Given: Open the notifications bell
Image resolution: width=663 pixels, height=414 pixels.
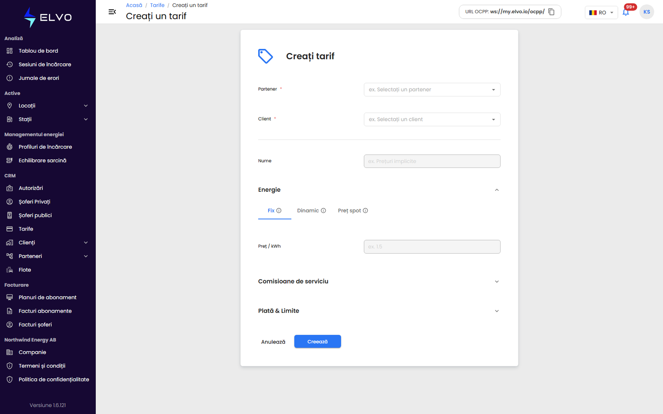Looking at the screenshot, I should 626,12.
